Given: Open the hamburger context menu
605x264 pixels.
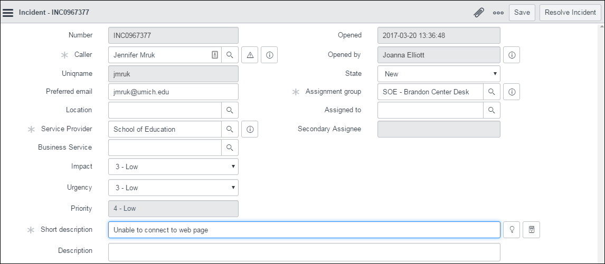Looking at the screenshot, I should click(x=8, y=13).
